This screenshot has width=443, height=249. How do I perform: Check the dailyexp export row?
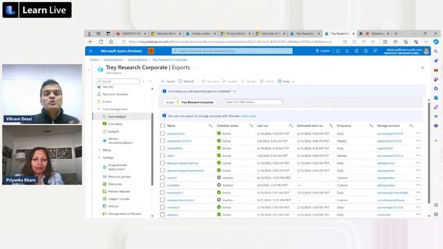click(163, 214)
